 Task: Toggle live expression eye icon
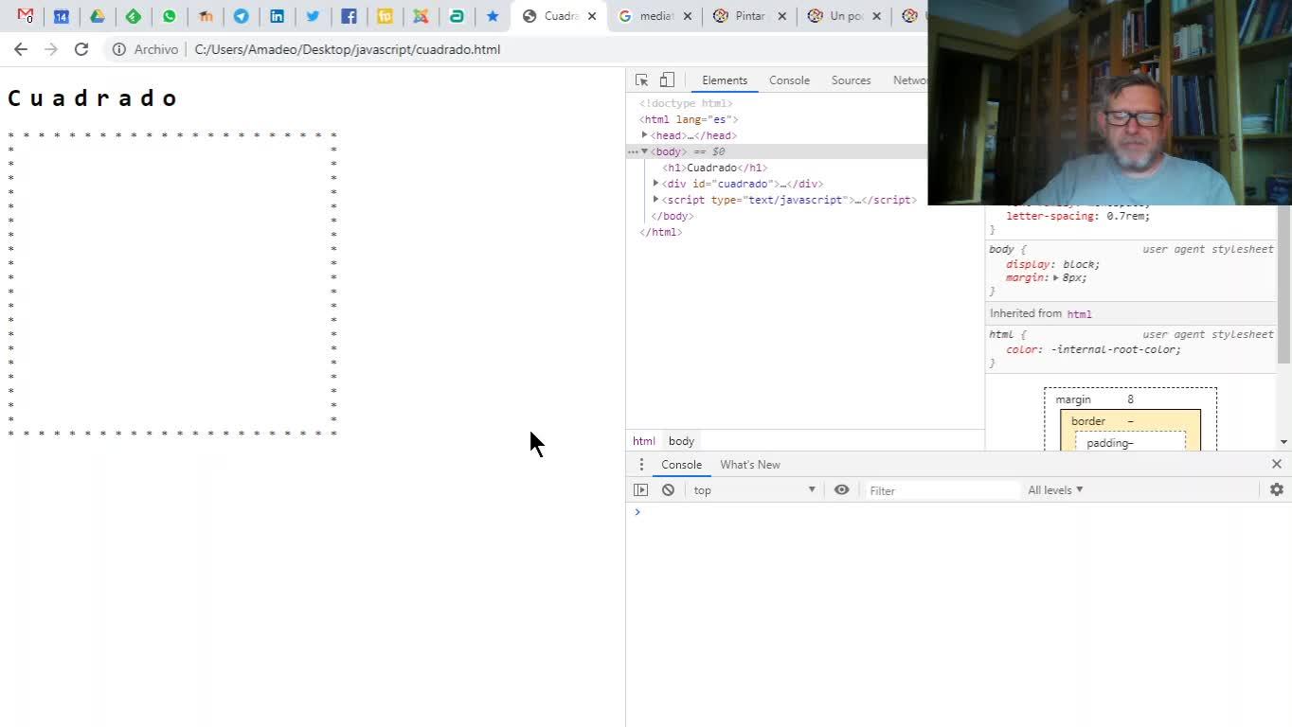tap(841, 490)
